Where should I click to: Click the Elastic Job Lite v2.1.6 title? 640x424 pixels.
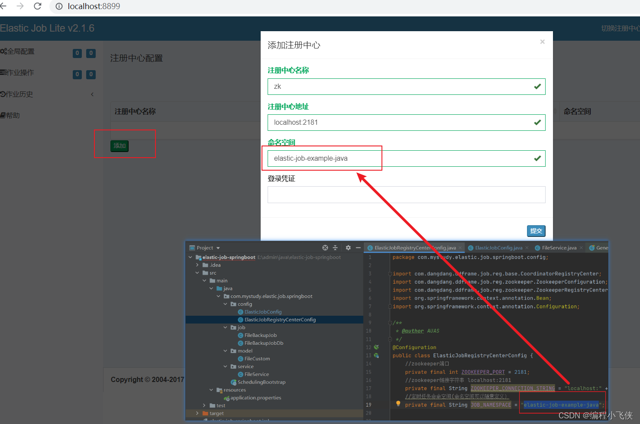click(47, 28)
